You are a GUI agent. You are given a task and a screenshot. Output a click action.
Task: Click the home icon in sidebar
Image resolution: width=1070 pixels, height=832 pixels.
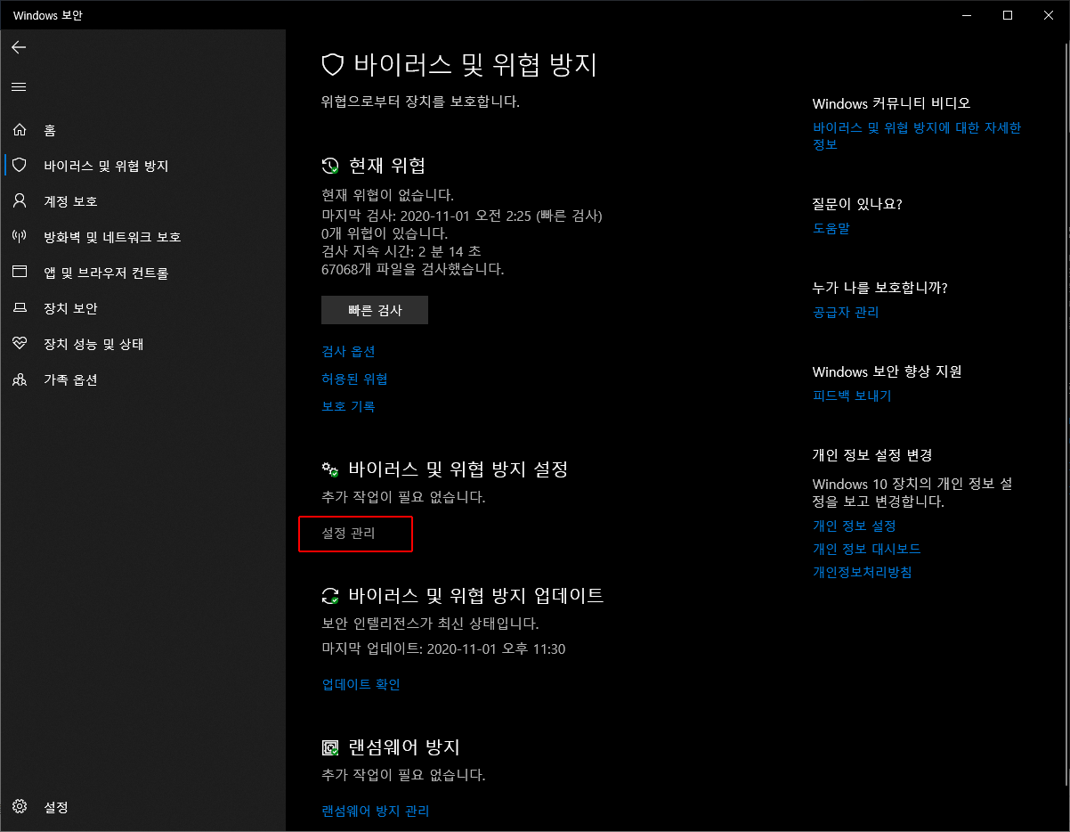click(x=20, y=130)
